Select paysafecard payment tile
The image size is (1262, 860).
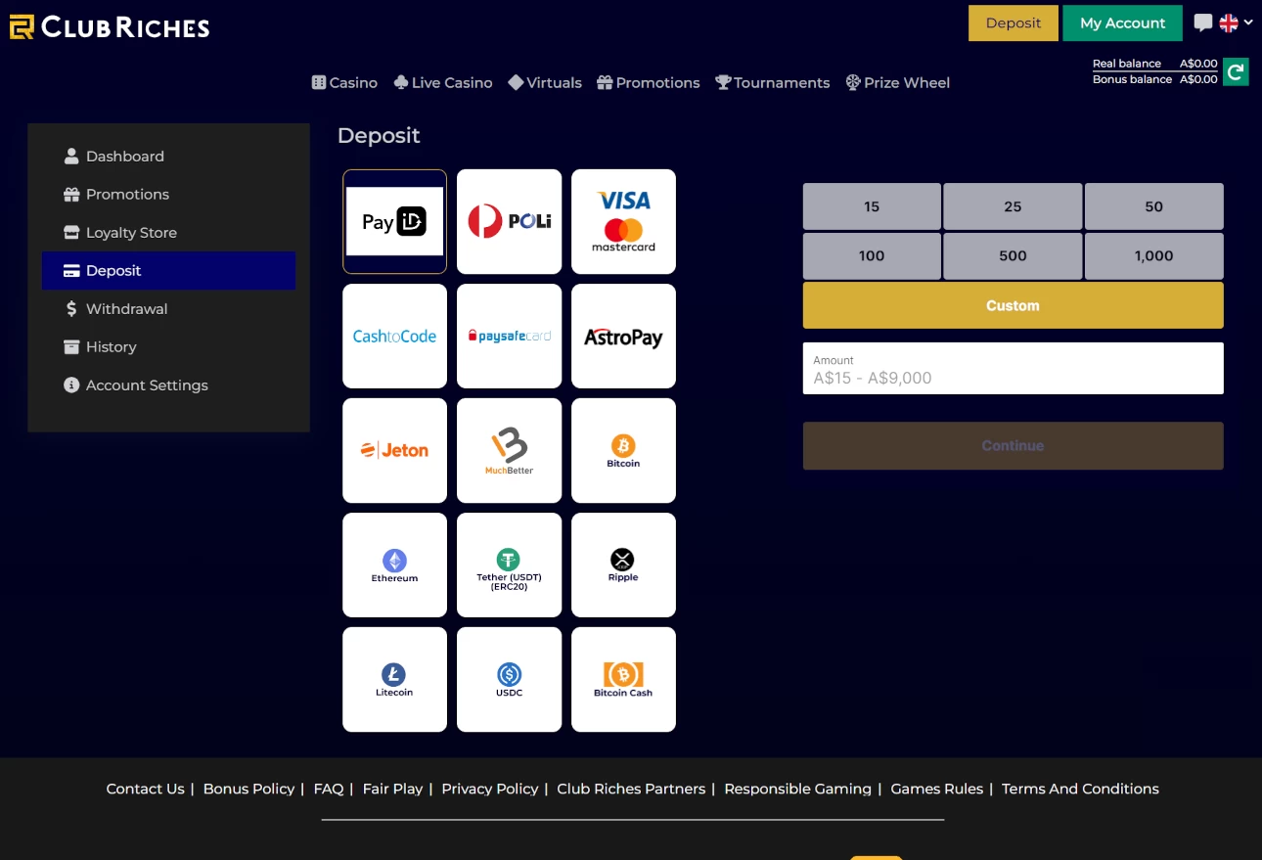click(x=509, y=336)
